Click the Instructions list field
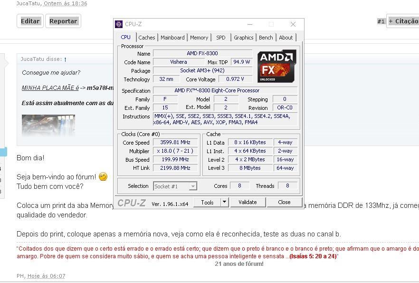419x283 pixels. tap(225, 119)
